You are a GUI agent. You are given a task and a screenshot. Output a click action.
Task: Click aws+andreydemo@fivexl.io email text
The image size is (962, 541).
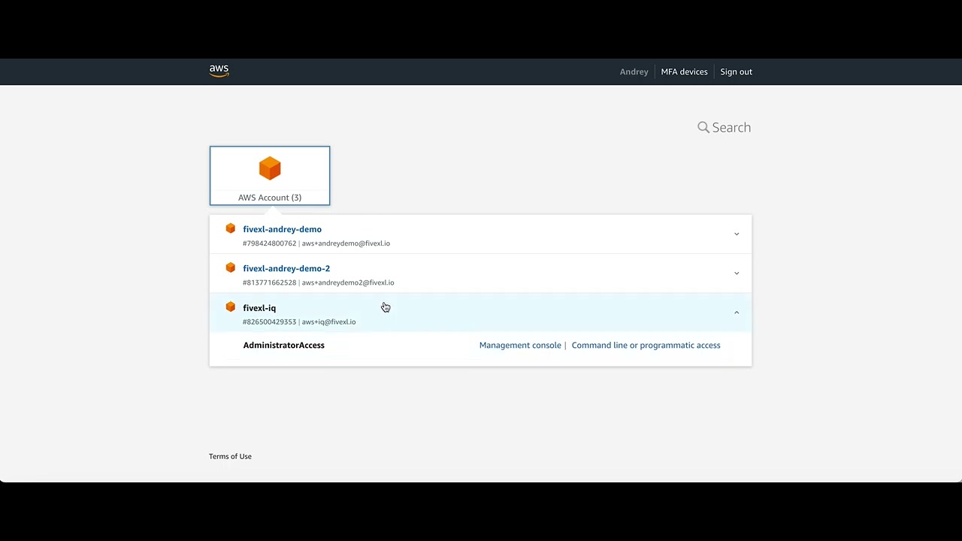346,243
